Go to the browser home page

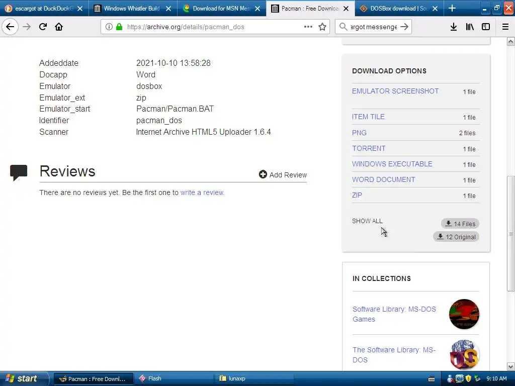tap(59, 27)
